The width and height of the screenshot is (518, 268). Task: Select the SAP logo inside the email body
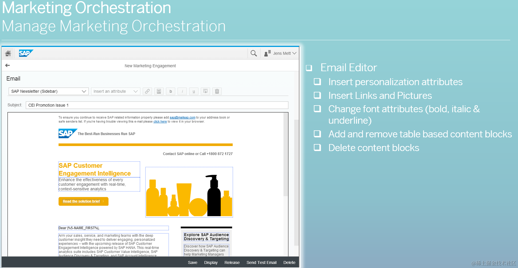[x=68, y=133]
